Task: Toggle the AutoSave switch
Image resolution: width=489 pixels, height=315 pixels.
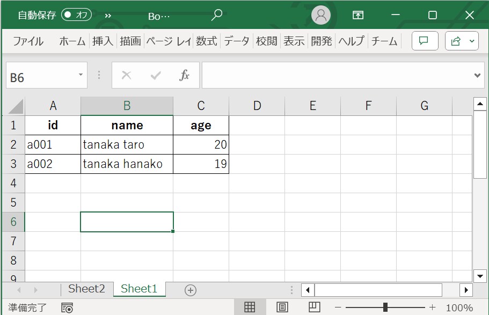Action: (76, 14)
